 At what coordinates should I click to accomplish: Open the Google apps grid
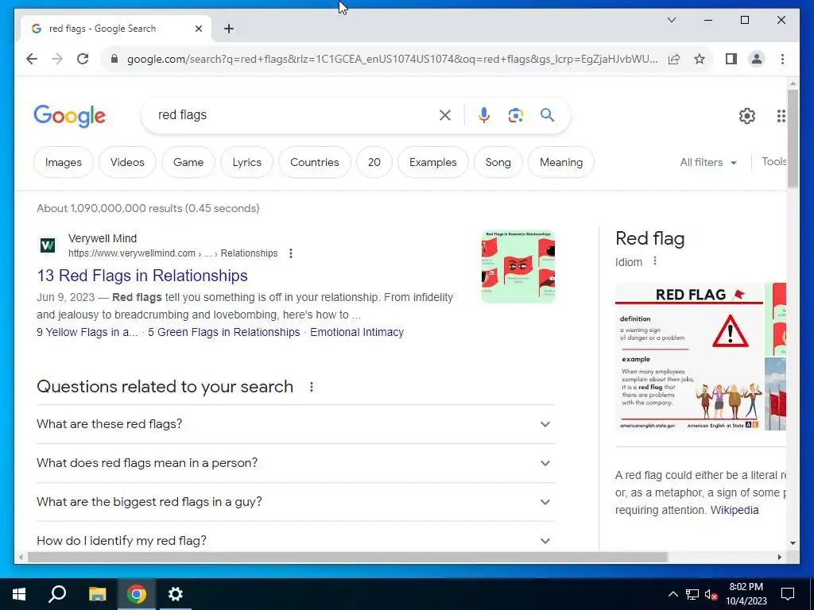tap(781, 116)
